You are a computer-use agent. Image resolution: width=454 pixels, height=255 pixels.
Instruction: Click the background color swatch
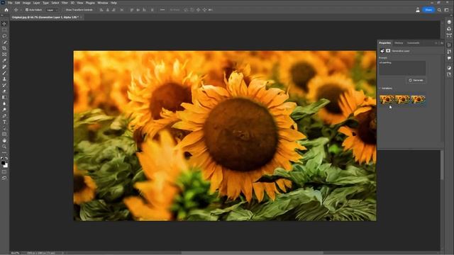(6, 165)
